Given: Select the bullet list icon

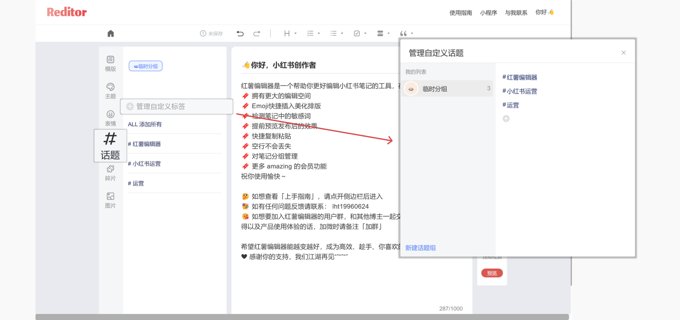Looking at the screenshot, I should click(333, 33).
